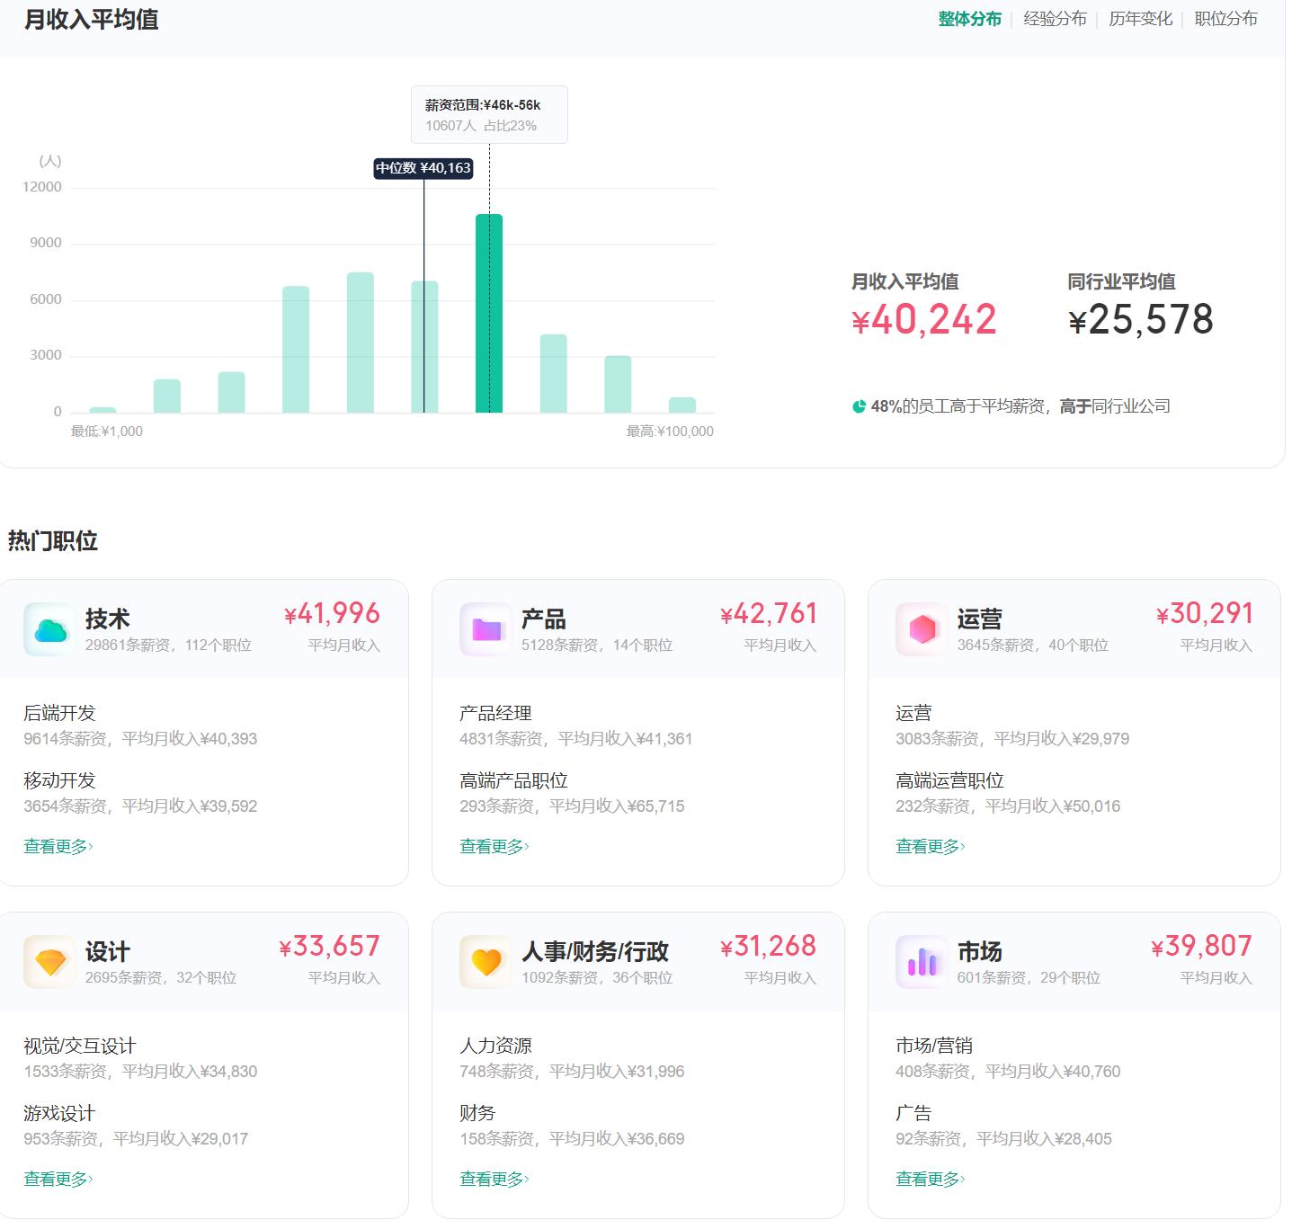Click the 人事/财务/行政 heart icon
The image size is (1292, 1229).
[x=485, y=961]
